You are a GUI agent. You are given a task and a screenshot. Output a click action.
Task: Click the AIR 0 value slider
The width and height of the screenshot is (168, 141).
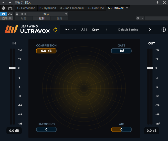coord(121,129)
